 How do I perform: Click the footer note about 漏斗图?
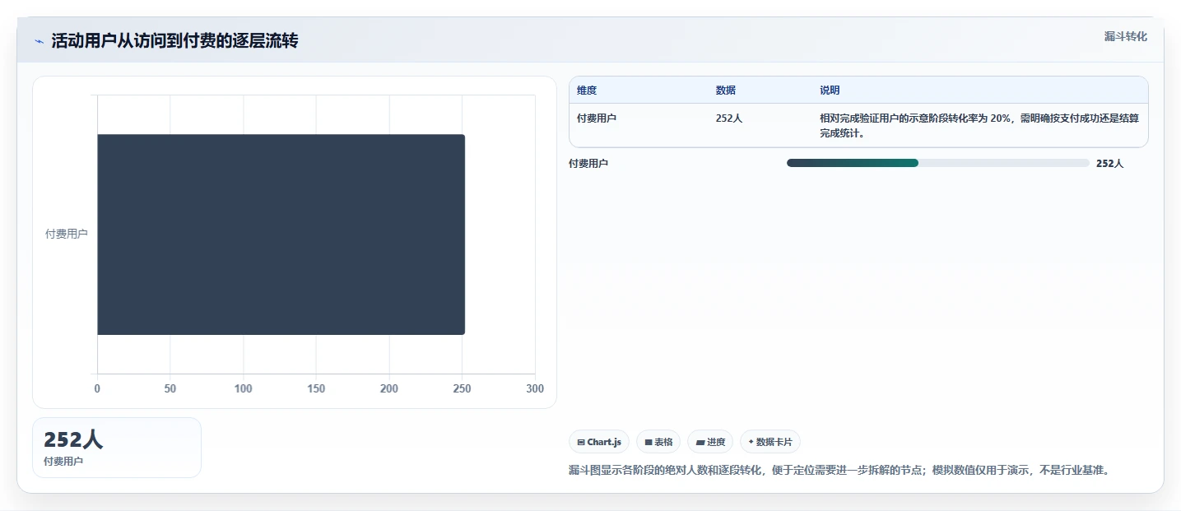839,470
